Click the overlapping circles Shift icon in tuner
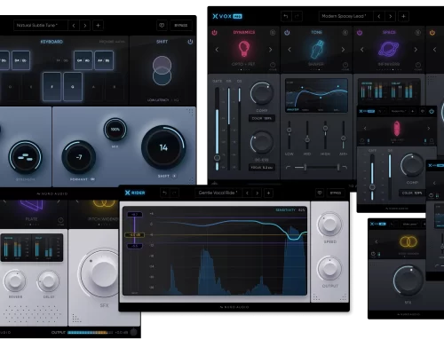 [x=162, y=71]
